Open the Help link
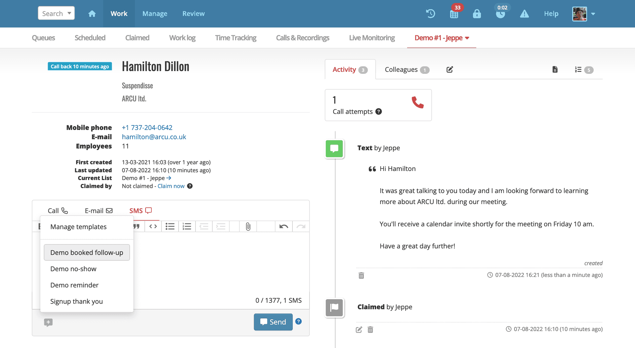Viewport: 635px width, 348px height. (551, 14)
